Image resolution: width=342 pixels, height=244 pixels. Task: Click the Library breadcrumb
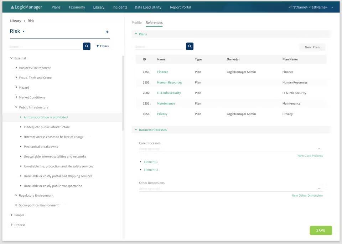pos(15,21)
